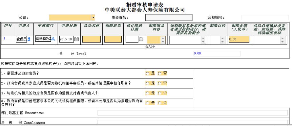Click up arrow of activity overview scrollbar
This screenshot has height=127, width=292.
pyautogui.click(x=283, y=38)
